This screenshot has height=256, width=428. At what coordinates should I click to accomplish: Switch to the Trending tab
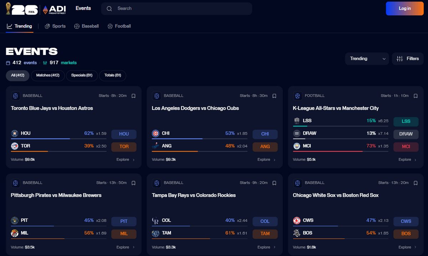20,26
